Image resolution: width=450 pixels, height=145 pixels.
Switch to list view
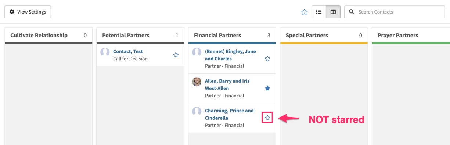tap(319, 12)
